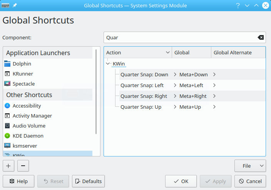Screen dimensions: 271x190
Task: Select Quarter Snap: Right action
Action: [x=144, y=96]
